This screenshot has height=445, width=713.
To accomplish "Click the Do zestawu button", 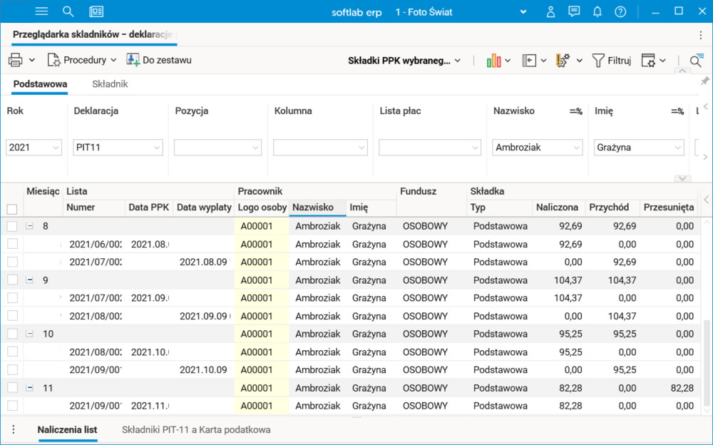I will click(159, 60).
